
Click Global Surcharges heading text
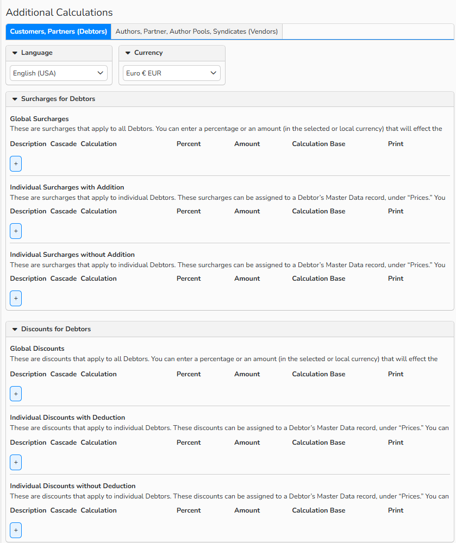(x=39, y=119)
